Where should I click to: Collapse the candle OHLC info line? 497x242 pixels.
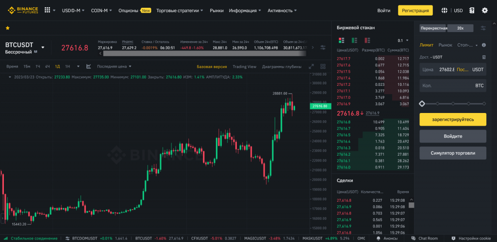(10, 77)
